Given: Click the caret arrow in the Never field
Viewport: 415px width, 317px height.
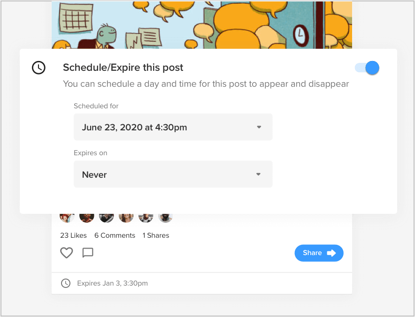Looking at the screenshot, I should click(x=258, y=174).
